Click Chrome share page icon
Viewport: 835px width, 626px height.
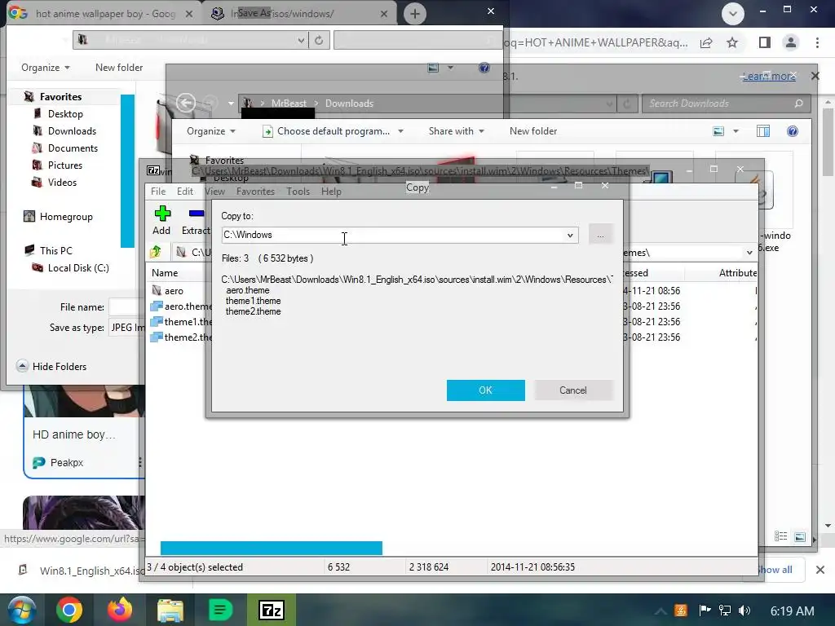[706, 42]
